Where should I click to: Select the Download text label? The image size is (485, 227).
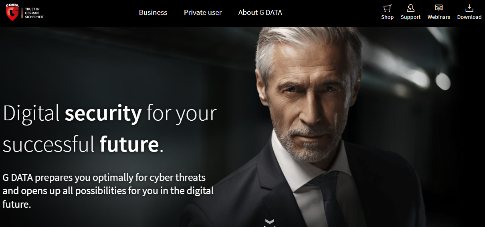pyautogui.click(x=469, y=17)
